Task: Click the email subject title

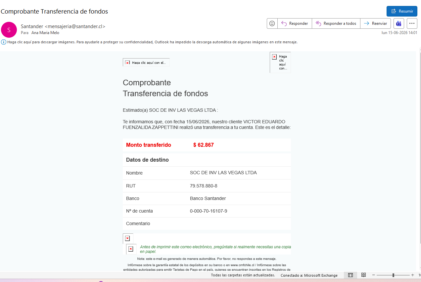Action: point(54,11)
